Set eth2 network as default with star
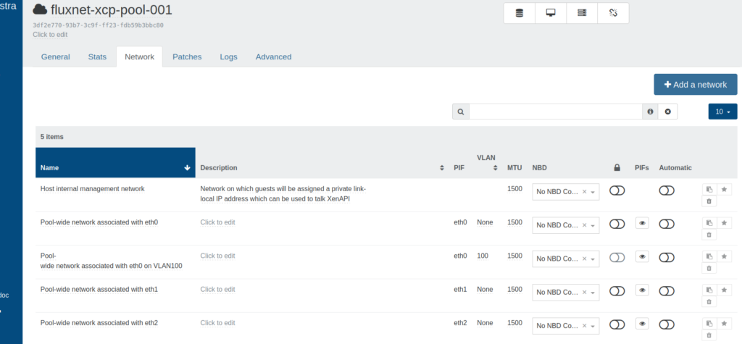The width and height of the screenshot is (742, 344). [723, 323]
